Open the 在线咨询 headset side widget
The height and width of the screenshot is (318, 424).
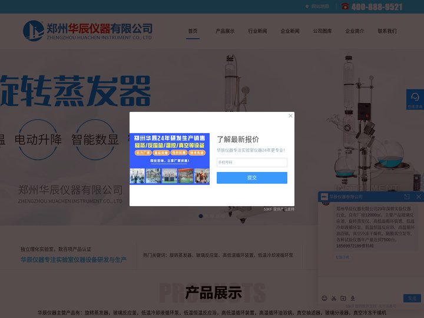(x=415, y=100)
